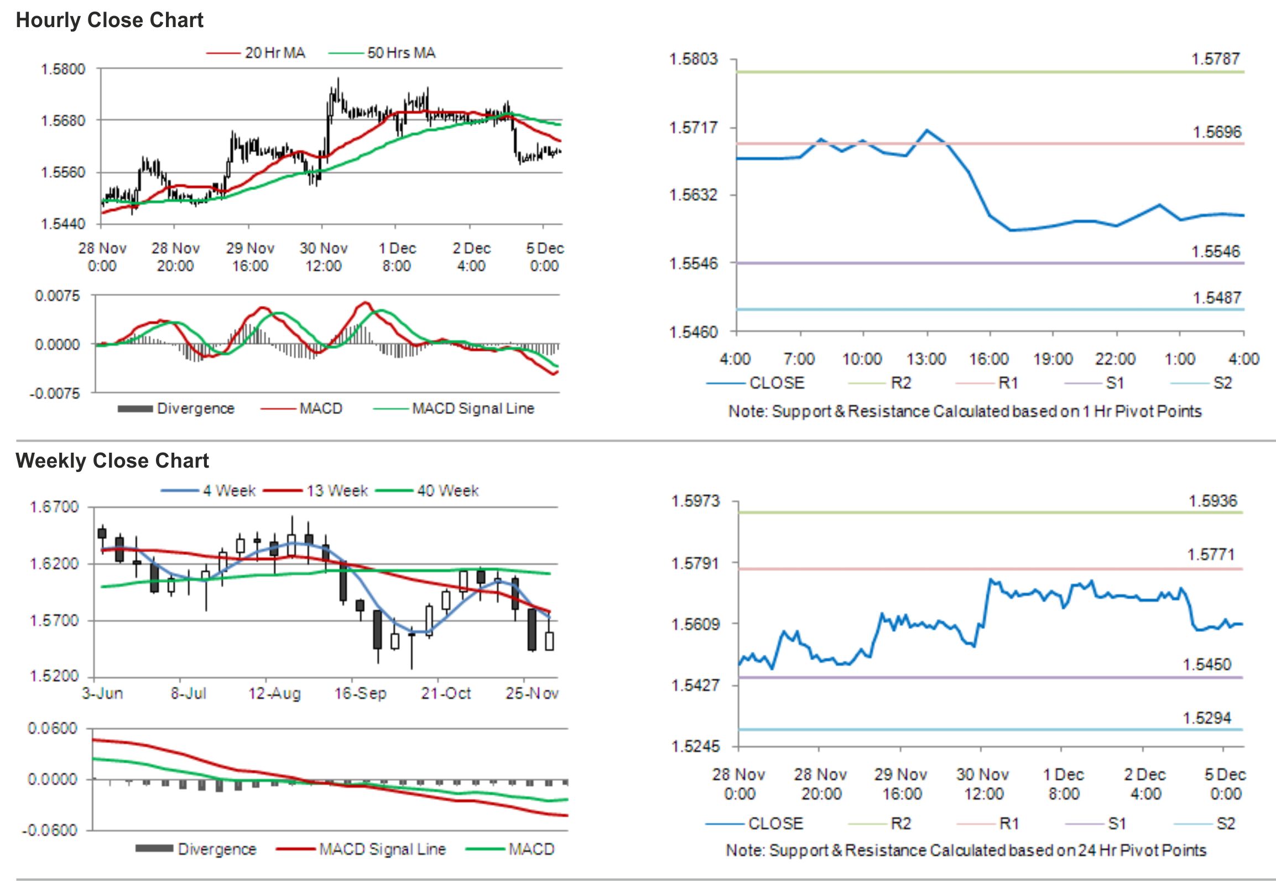Click the 1.5200 y-axis label

pos(54,676)
